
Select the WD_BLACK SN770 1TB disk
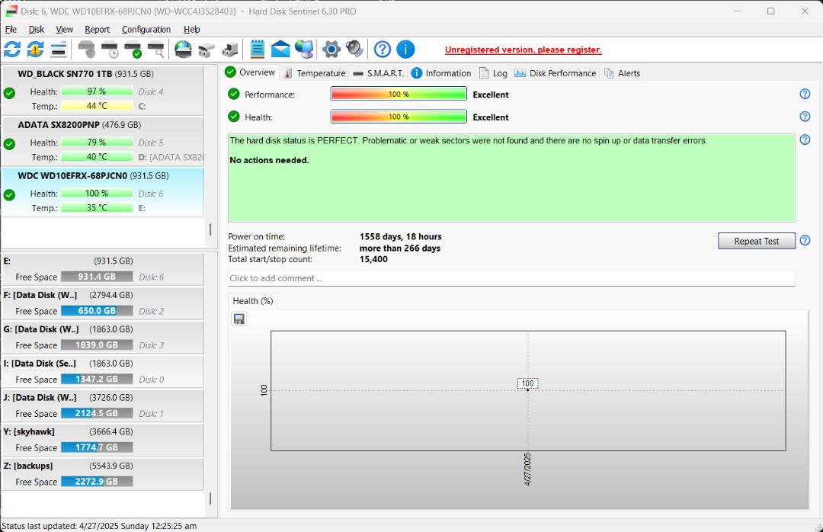tap(103, 91)
